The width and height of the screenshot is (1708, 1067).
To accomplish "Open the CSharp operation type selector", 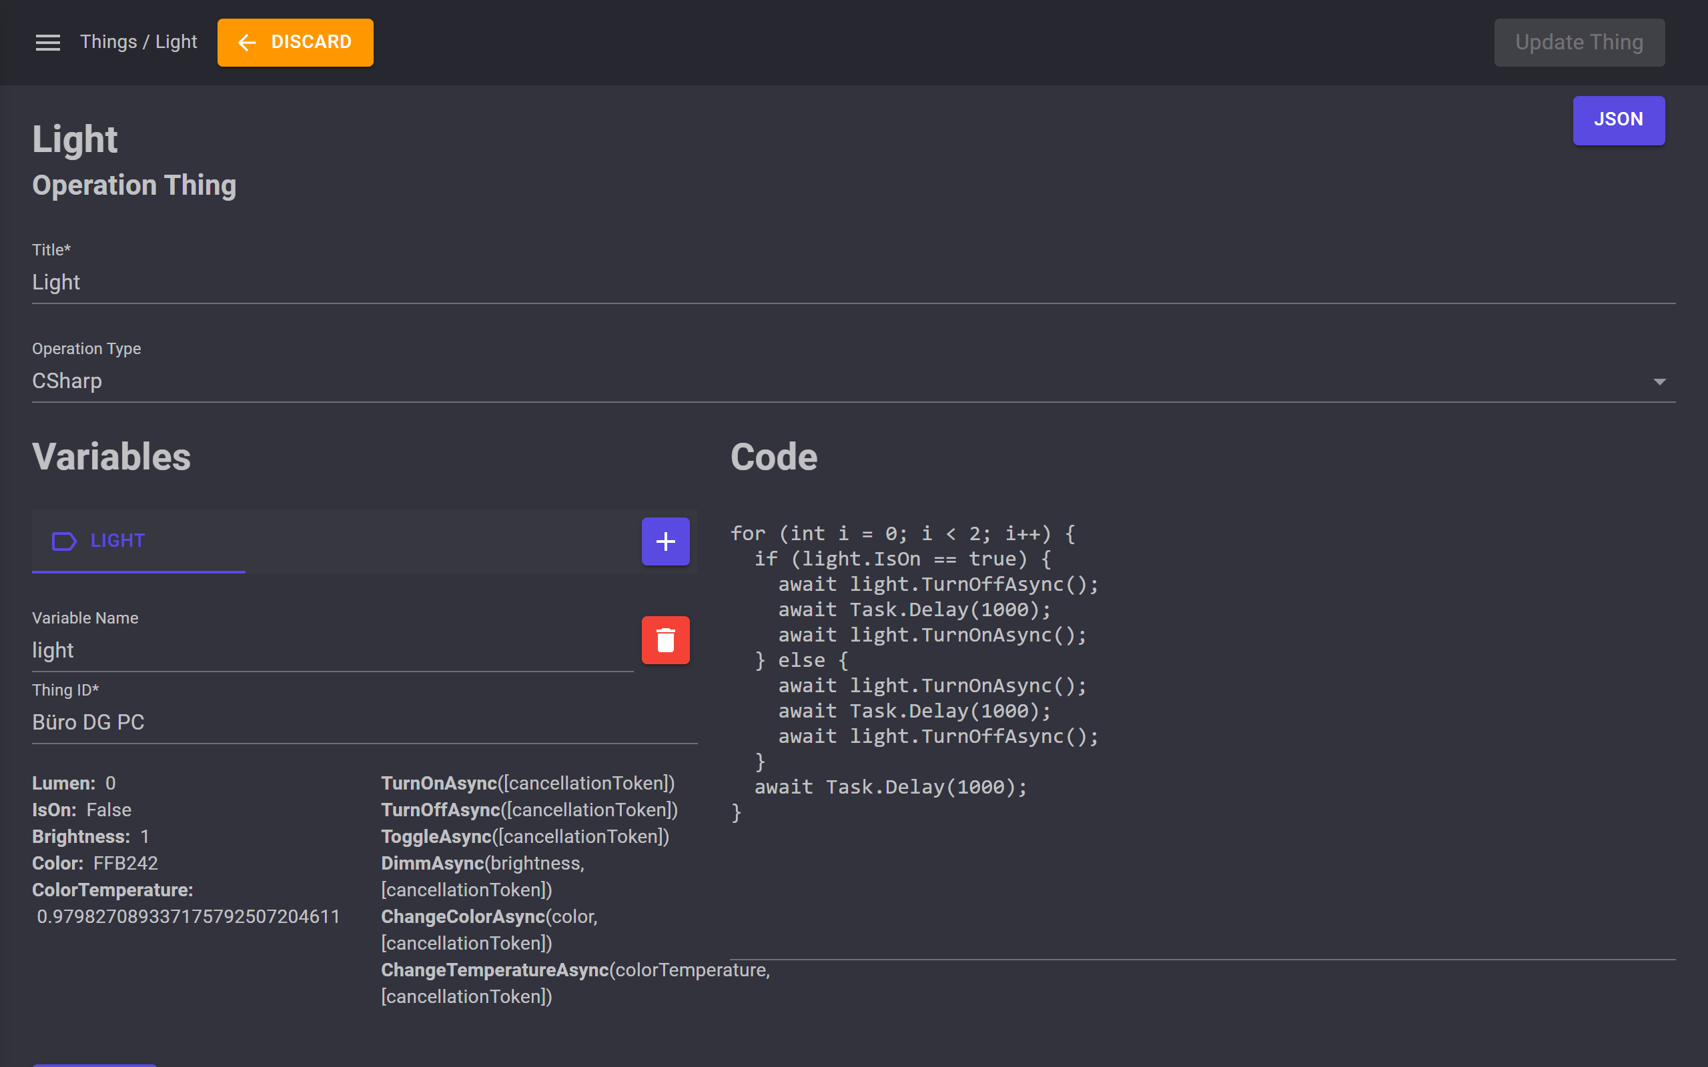I will tap(853, 381).
